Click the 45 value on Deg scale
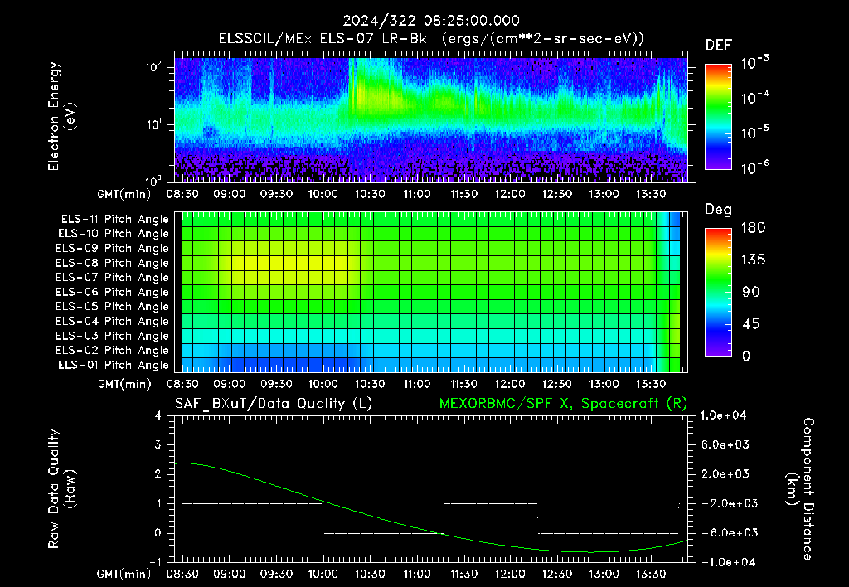Image resolution: width=849 pixels, height=587 pixels. [x=750, y=324]
